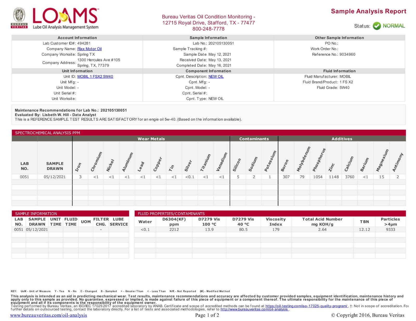The image size is (416, 321).
Task: Click the Bureau Veritas emblem icon
Action: 19,18
